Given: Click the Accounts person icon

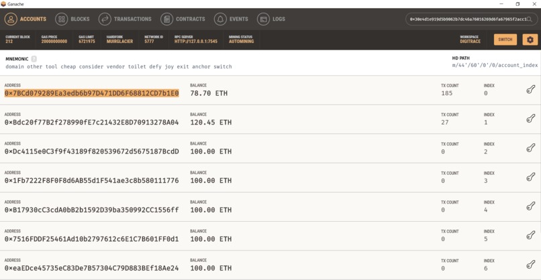Looking at the screenshot, I should coord(11,19).
